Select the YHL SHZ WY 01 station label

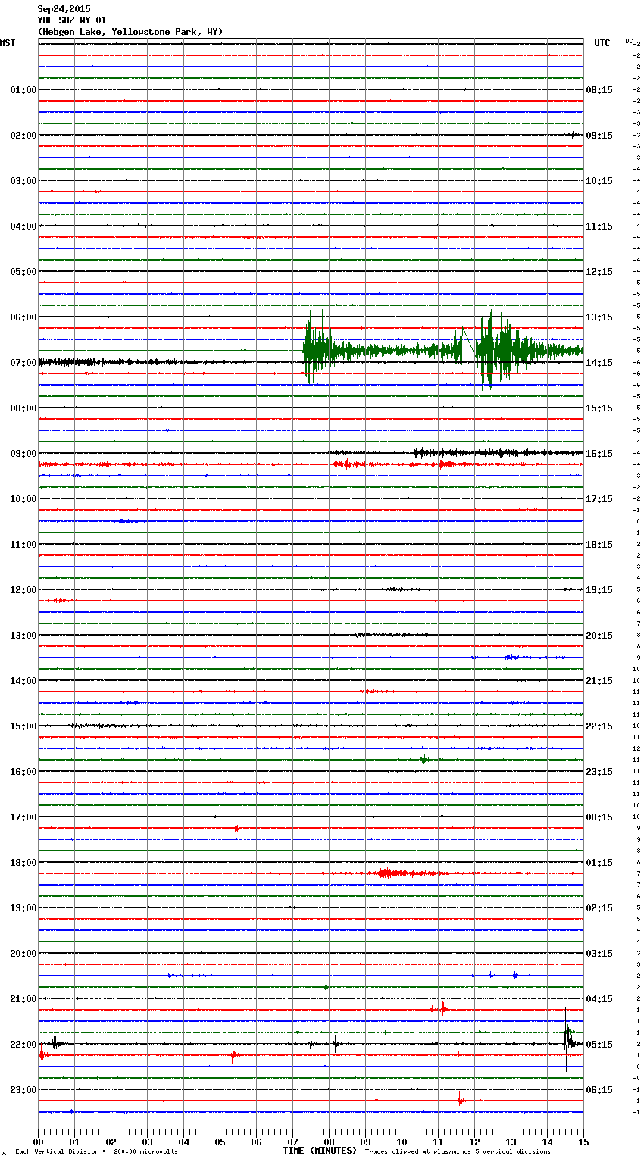[72, 20]
